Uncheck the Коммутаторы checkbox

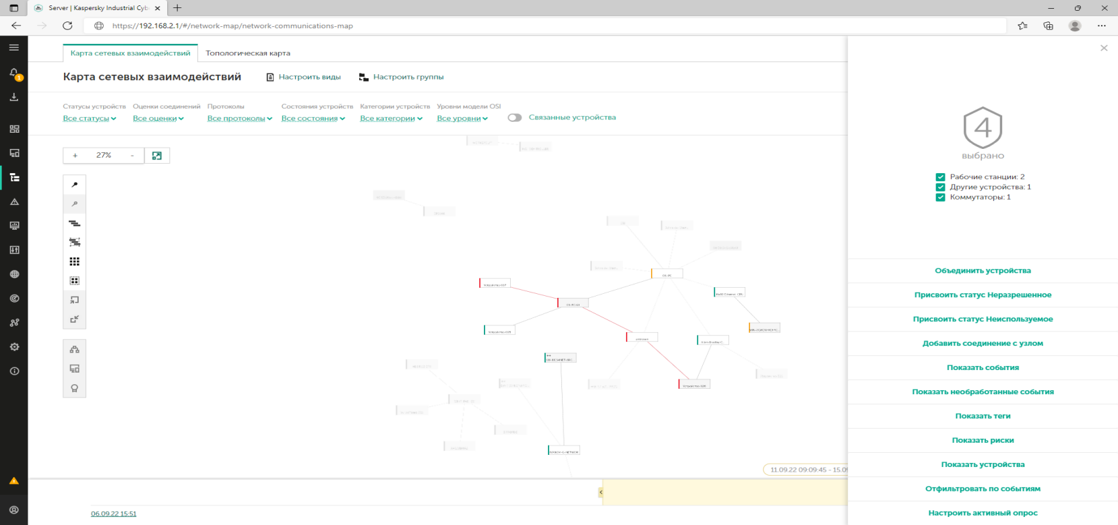(940, 197)
